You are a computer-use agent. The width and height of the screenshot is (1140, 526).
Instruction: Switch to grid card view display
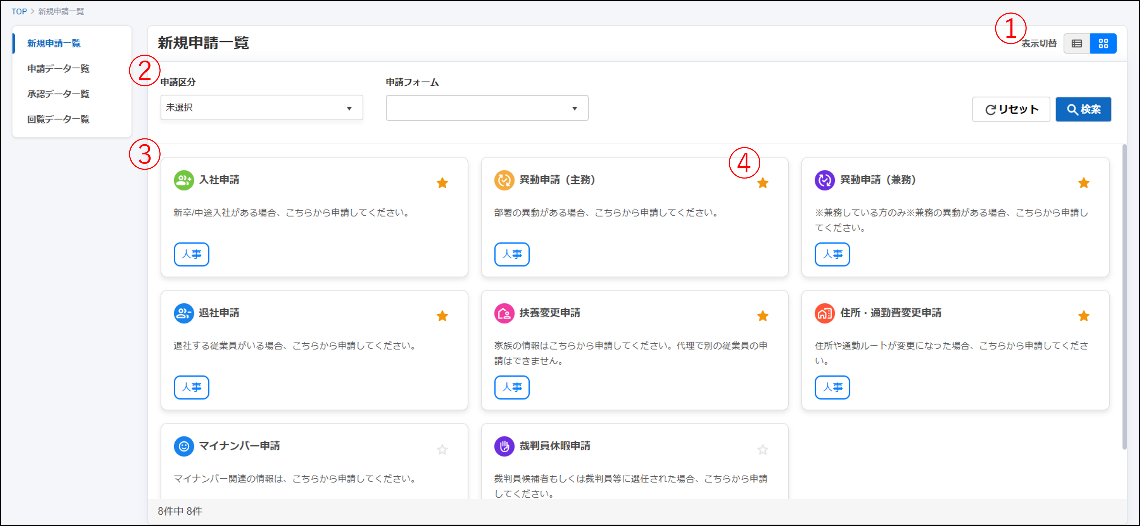point(1103,43)
